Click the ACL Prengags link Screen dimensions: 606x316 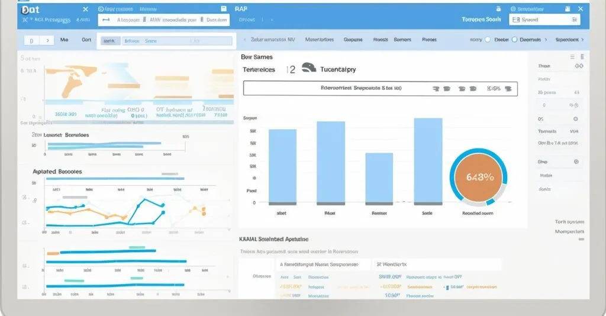point(52,20)
